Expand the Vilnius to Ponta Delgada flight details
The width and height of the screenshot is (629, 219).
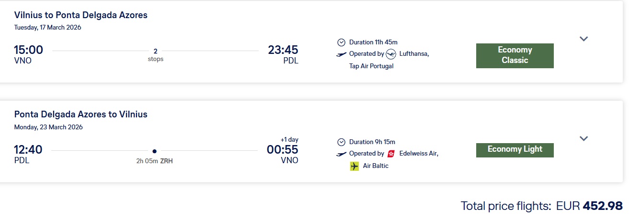click(583, 39)
